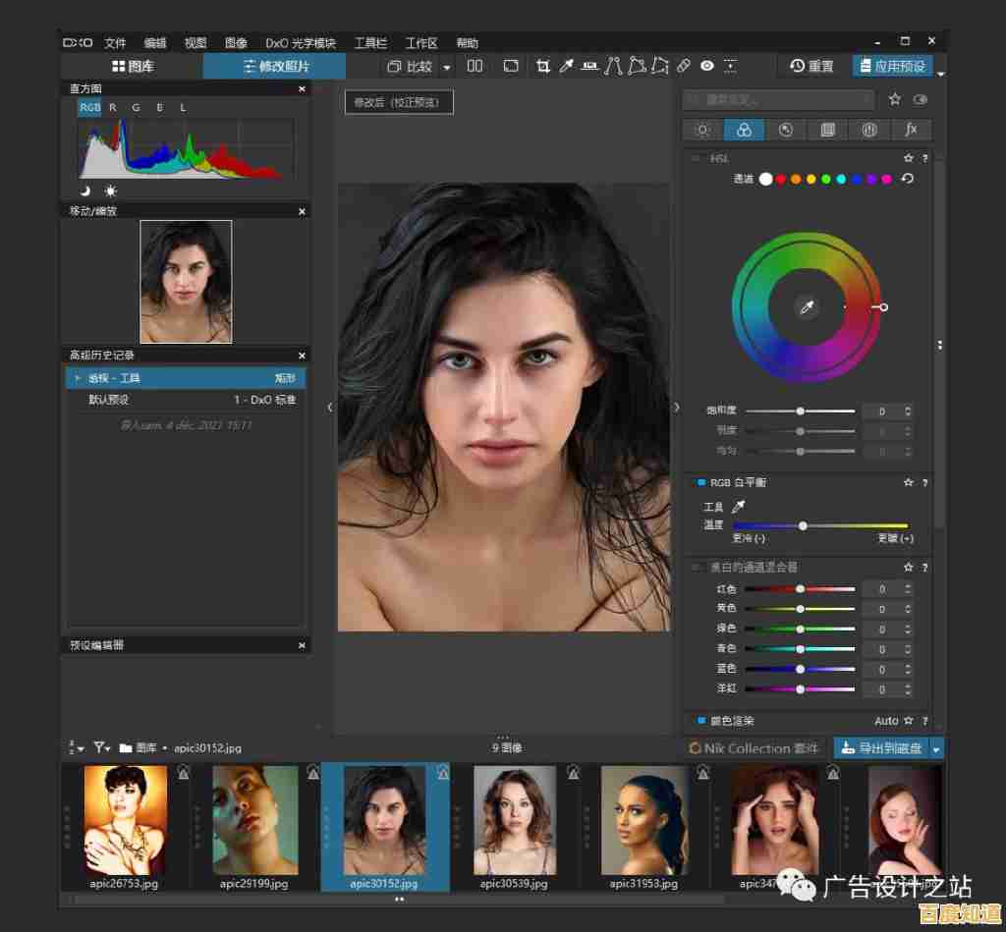This screenshot has width=1006, height=932.
Task: Show shadow clipping with moon icon
Action: [x=85, y=191]
